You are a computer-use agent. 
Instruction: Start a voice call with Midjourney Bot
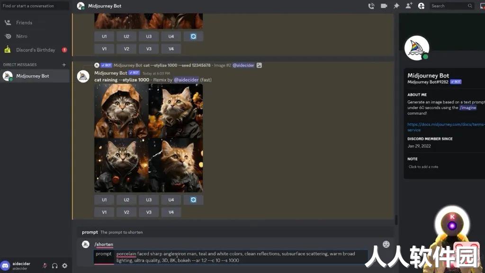(x=371, y=6)
